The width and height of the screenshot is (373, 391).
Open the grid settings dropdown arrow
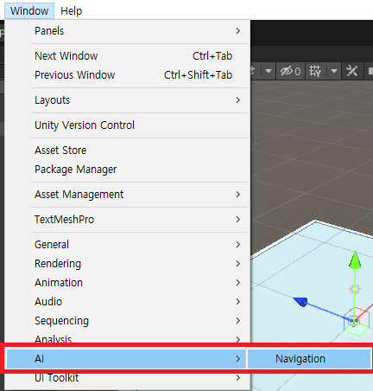click(x=334, y=71)
